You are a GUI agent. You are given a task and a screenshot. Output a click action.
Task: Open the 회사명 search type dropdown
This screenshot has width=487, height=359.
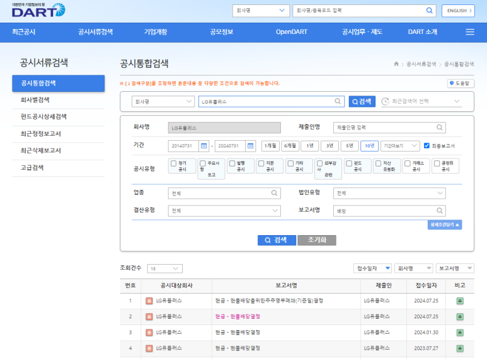click(x=163, y=101)
